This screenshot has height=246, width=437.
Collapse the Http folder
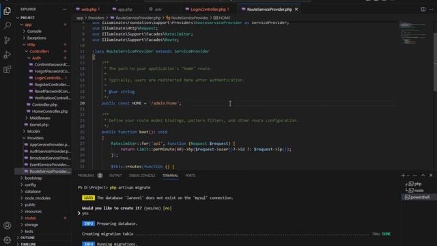(x=31, y=44)
